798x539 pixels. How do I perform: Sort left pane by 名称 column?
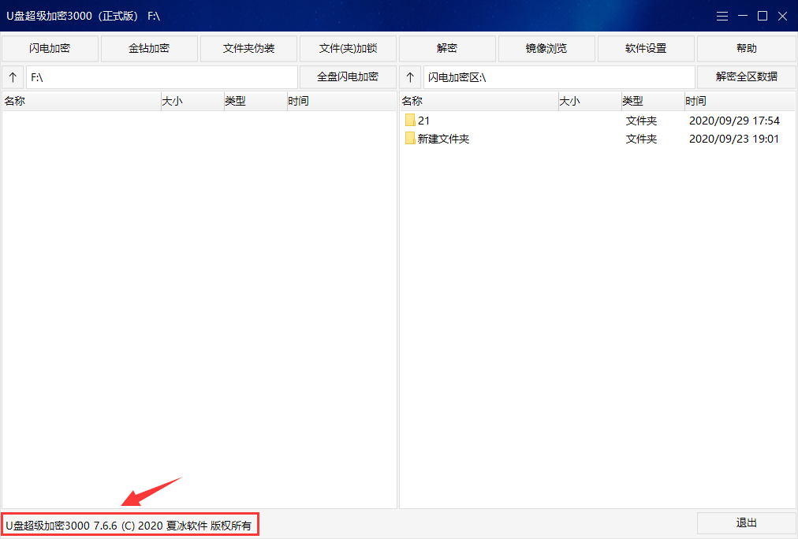pyautogui.click(x=81, y=101)
